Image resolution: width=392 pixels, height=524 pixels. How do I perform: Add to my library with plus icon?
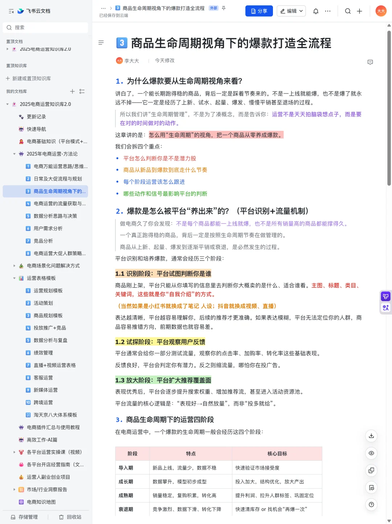tap(72, 92)
